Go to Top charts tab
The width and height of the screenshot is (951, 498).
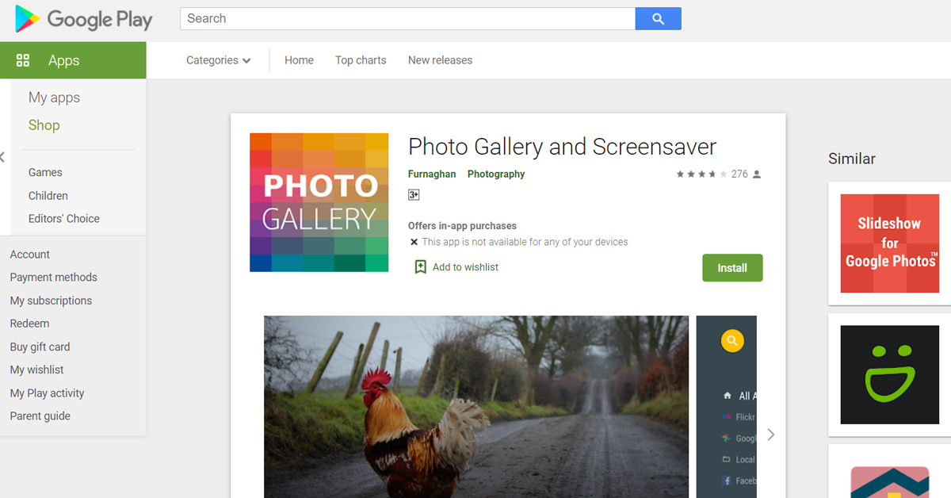[x=361, y=60]
